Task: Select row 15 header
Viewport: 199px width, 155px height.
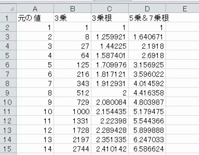Action: (x=8, y=148)
